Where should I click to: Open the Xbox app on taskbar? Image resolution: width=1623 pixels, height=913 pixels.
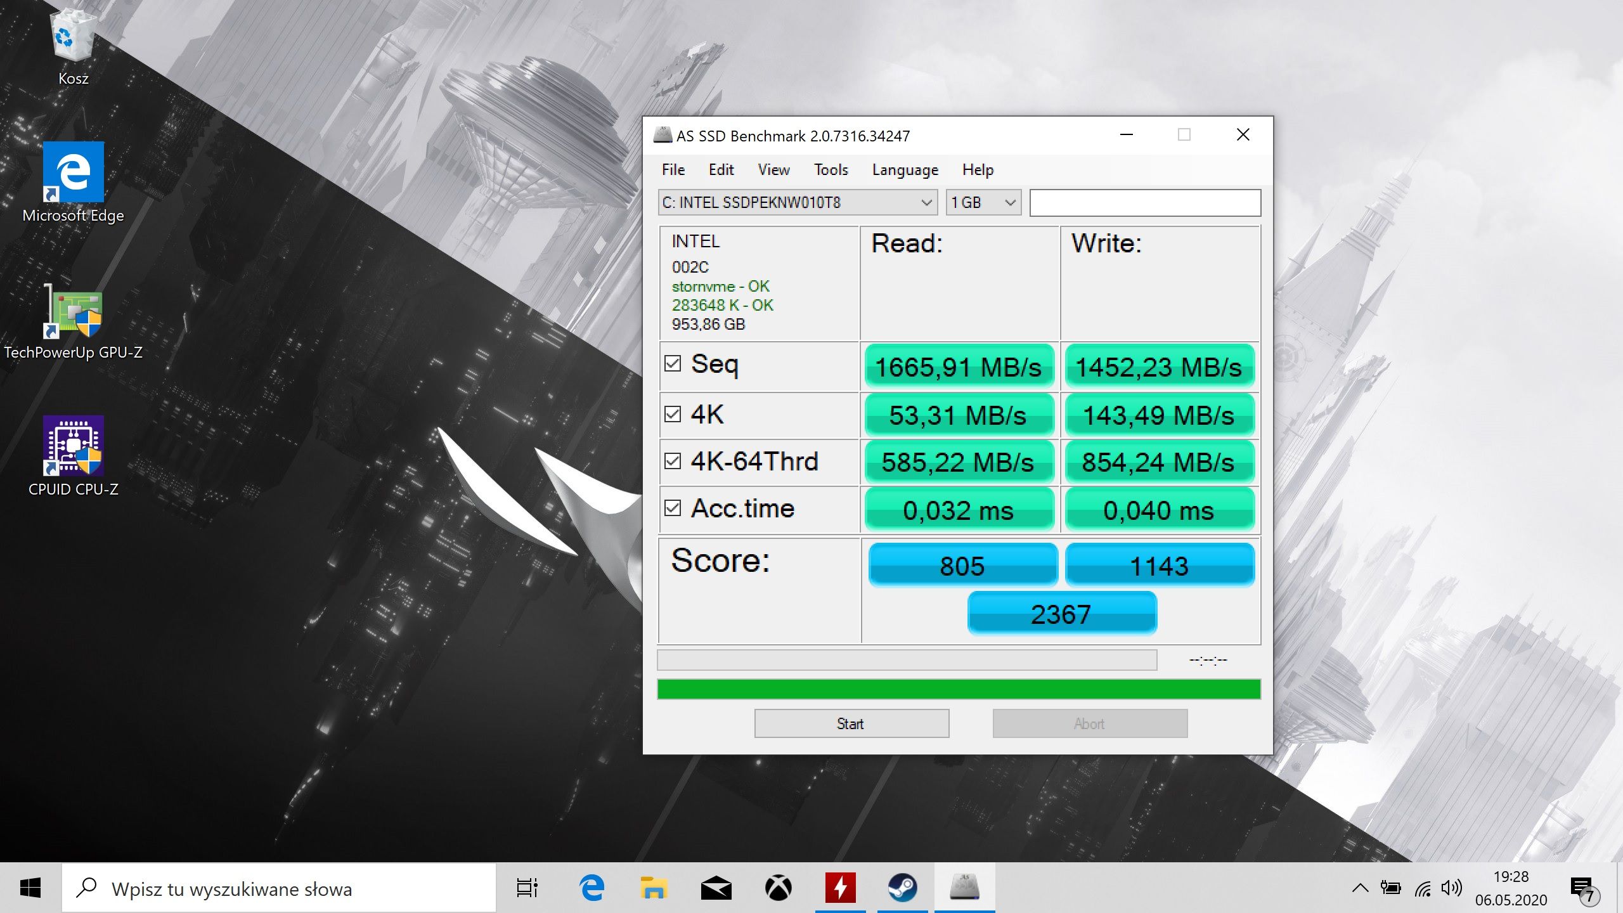778,888
